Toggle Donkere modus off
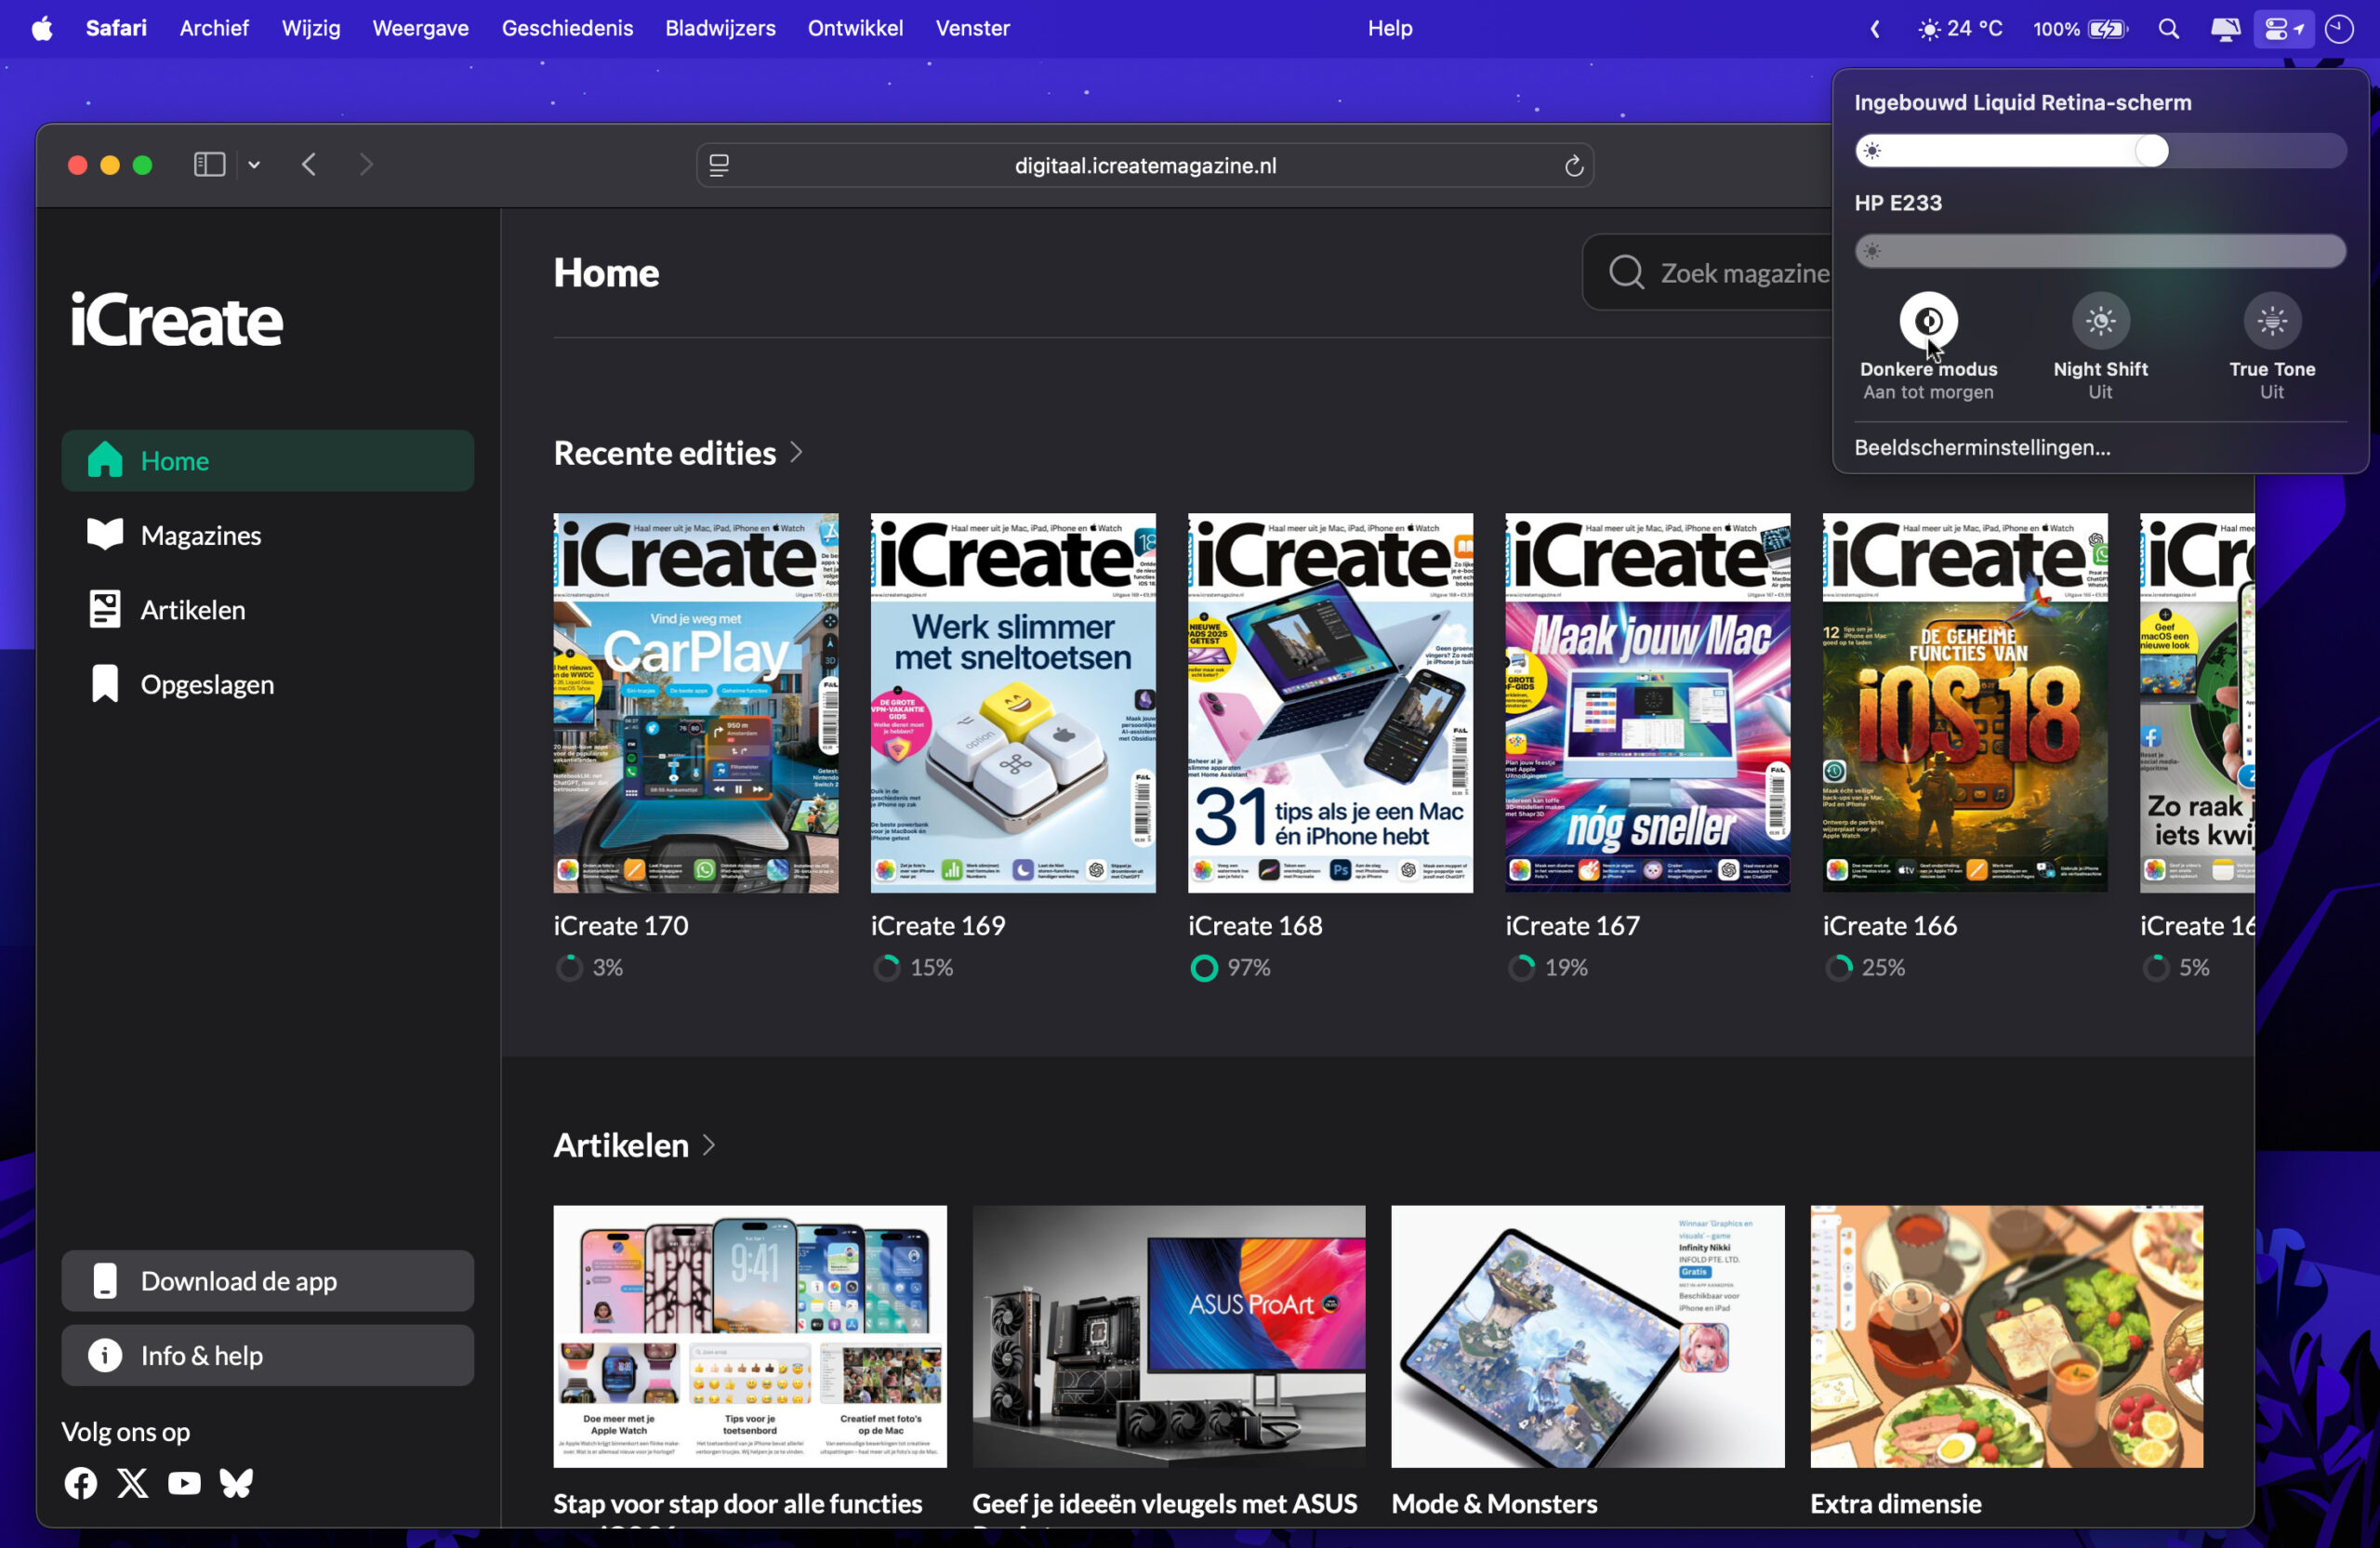The height and width of the screenshot is (1548, 2380). pos(1928,321)
